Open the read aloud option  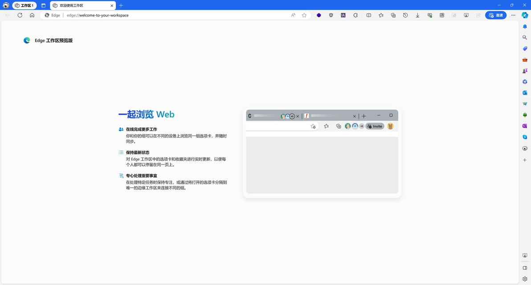293,15
